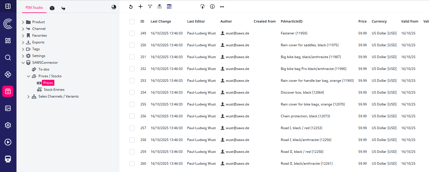Click the calendar icon in the toolbar
Viewport: 429px width, 172px height.
click(169, 6)
